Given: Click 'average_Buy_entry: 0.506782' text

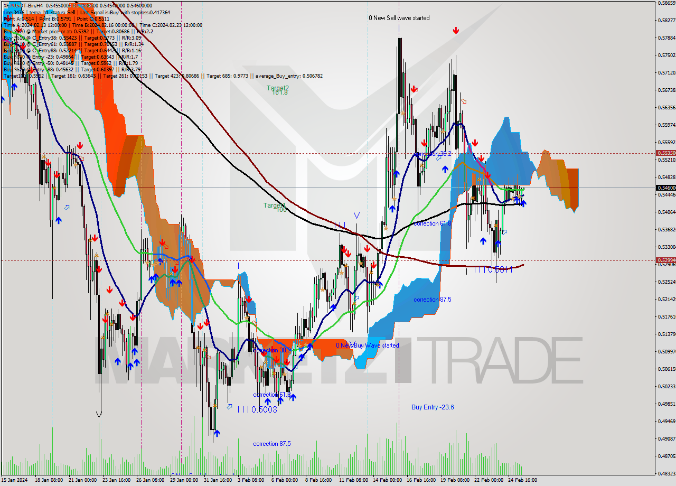Looking at the screenshot, I should tap(289, 76).
